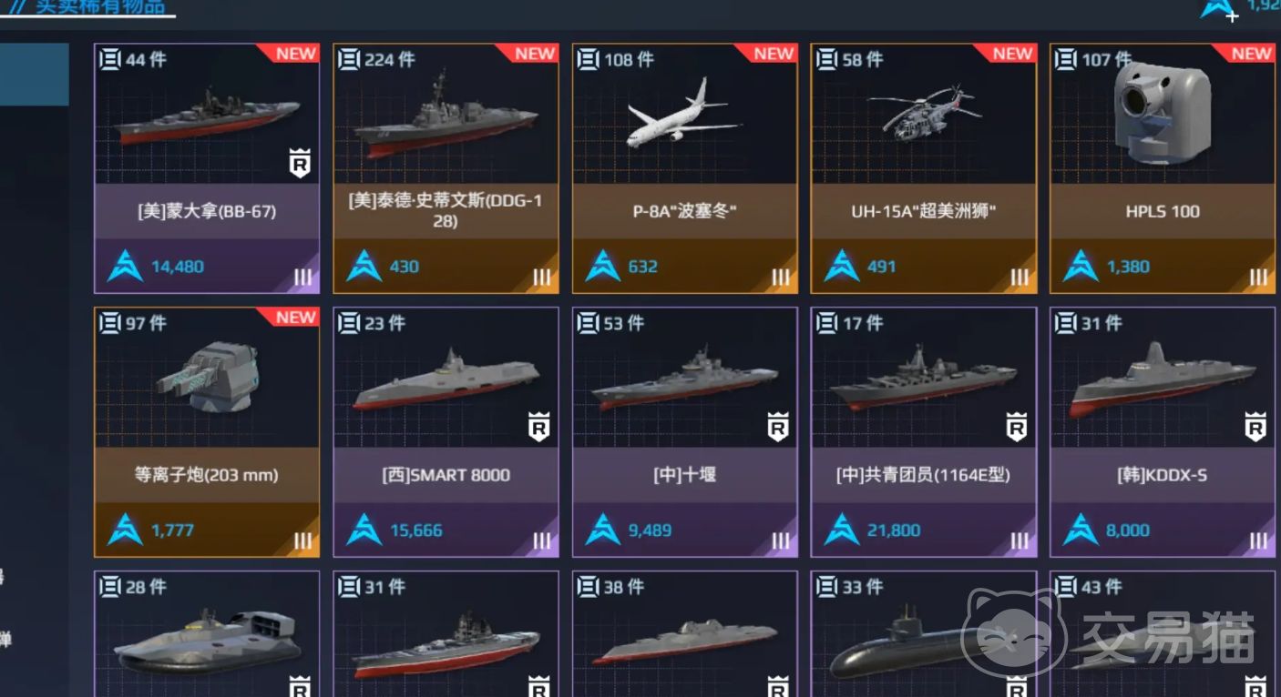Click the R shield badge on 蒙大拿

300,164
